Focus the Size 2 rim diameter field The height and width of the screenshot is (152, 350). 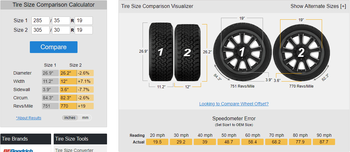pyautogui.click(x=84, y=30)
